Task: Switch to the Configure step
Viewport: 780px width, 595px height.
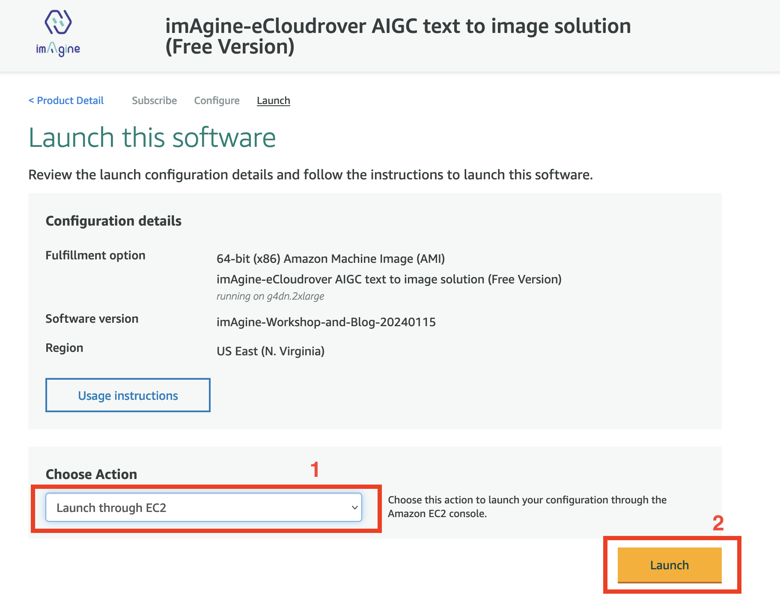Action: 217,101
